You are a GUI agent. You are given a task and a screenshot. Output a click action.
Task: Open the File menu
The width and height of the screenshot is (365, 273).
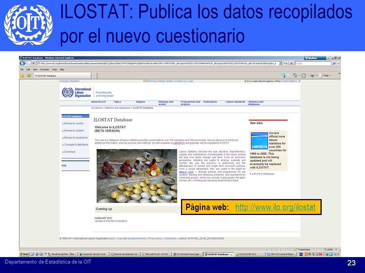coord(22,69)
